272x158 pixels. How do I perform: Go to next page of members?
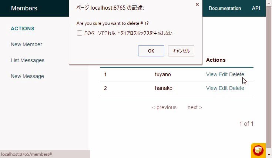[x=195, y=107]
